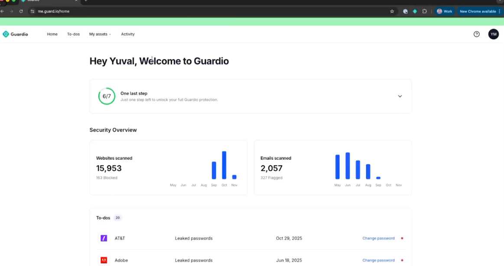Click Change password for AT&T
504x266 pixels.
[378, 238]
